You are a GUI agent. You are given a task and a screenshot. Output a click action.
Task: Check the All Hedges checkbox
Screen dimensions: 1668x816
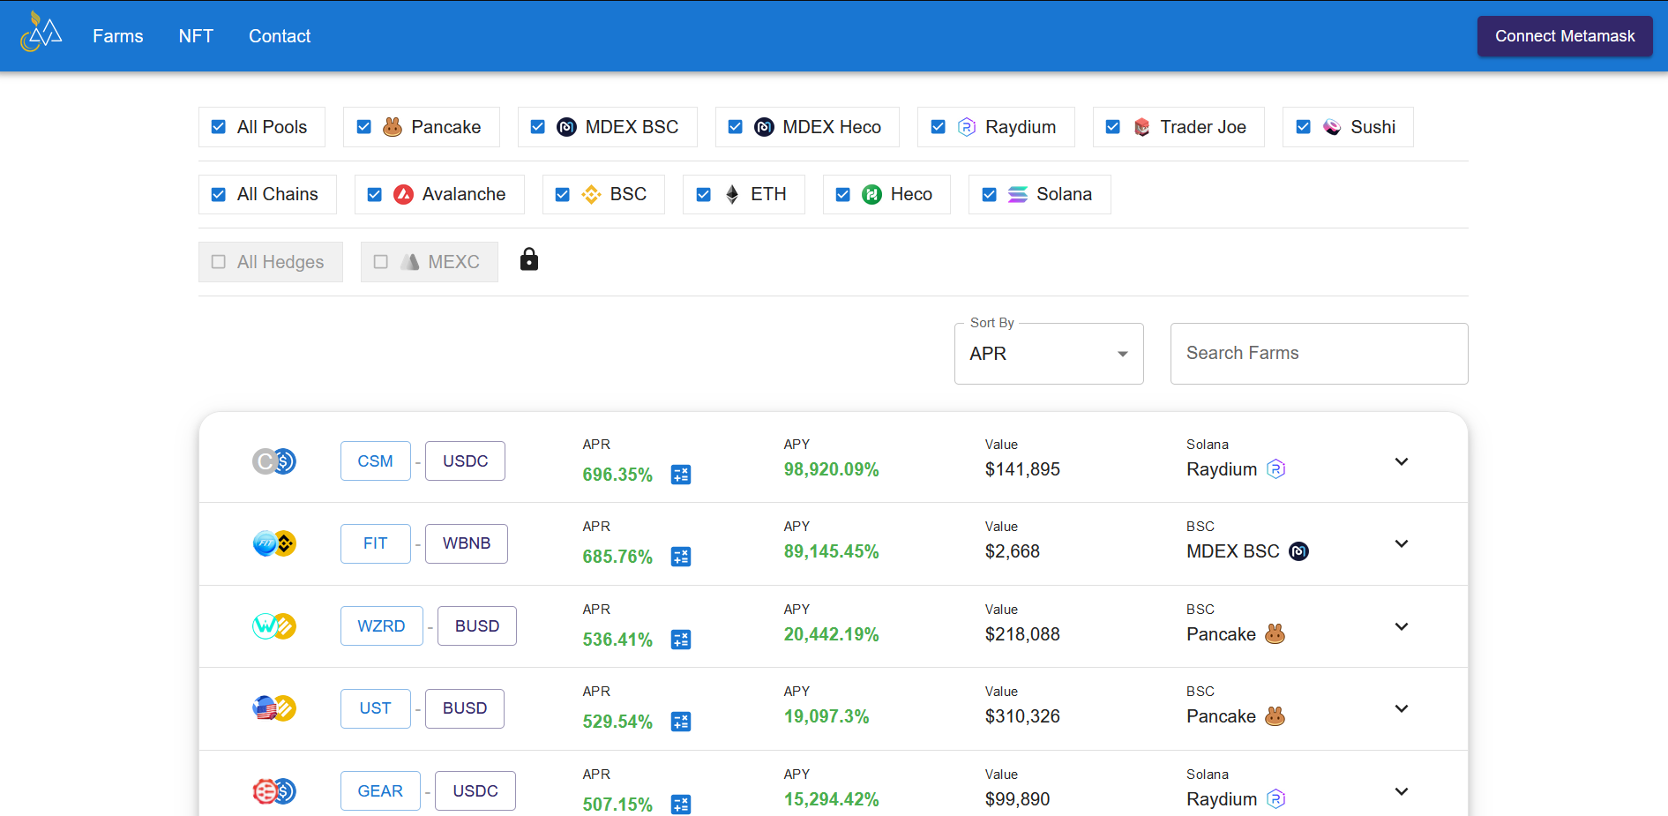point(219,262)
